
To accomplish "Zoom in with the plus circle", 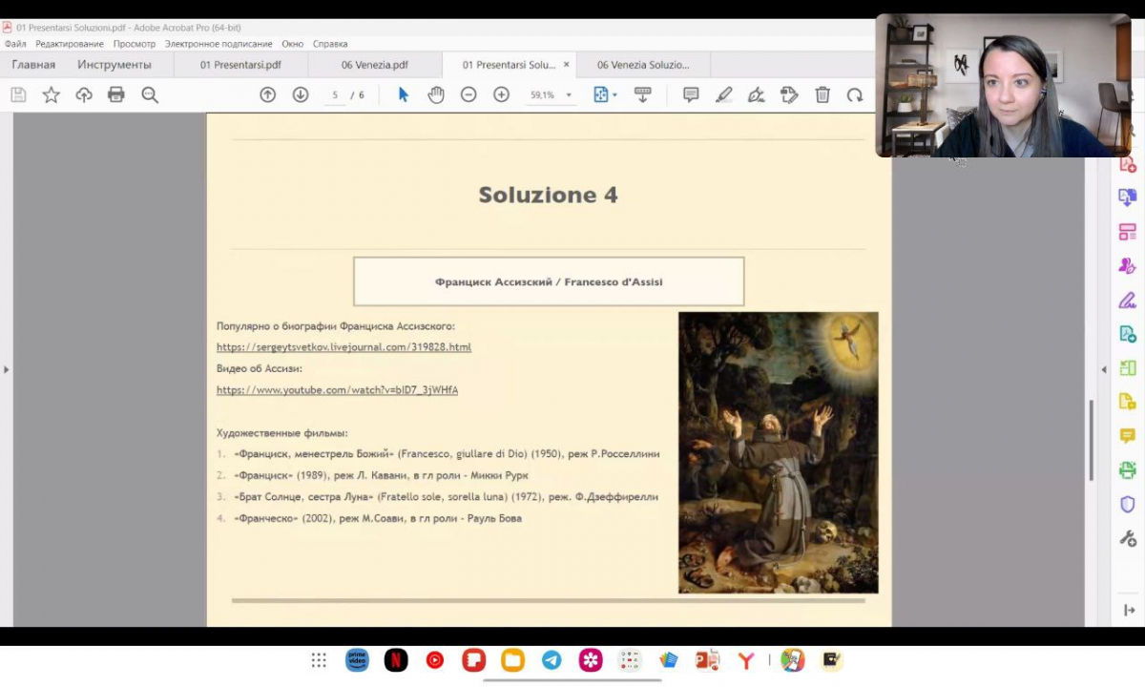I will click(501, 94).
